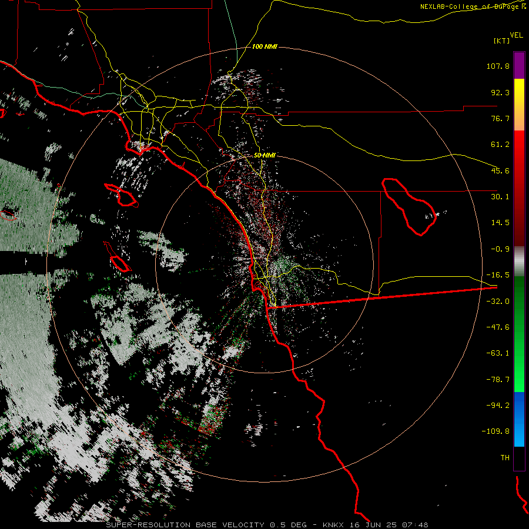Image resolution: width=529 pixels, height=529 pixels.
Task: Click the KNKX radar site identifier
Action: pyautogui.click(x=333, y=525)
